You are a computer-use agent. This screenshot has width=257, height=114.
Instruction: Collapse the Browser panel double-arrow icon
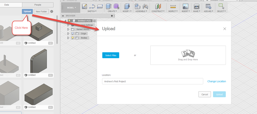(63, 16)
